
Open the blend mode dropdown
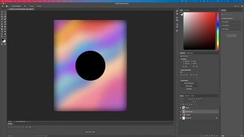[x=186, y=102]
